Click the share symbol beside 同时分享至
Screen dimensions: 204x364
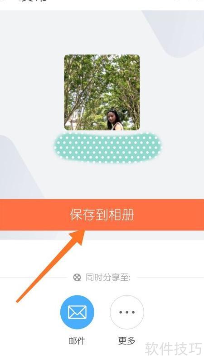(77, 277)
